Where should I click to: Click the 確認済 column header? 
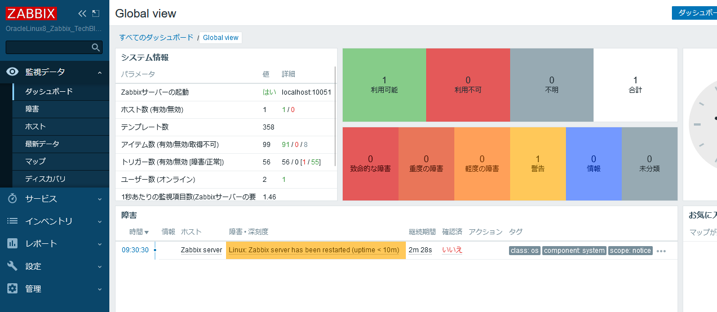click(x=453, y=232)
